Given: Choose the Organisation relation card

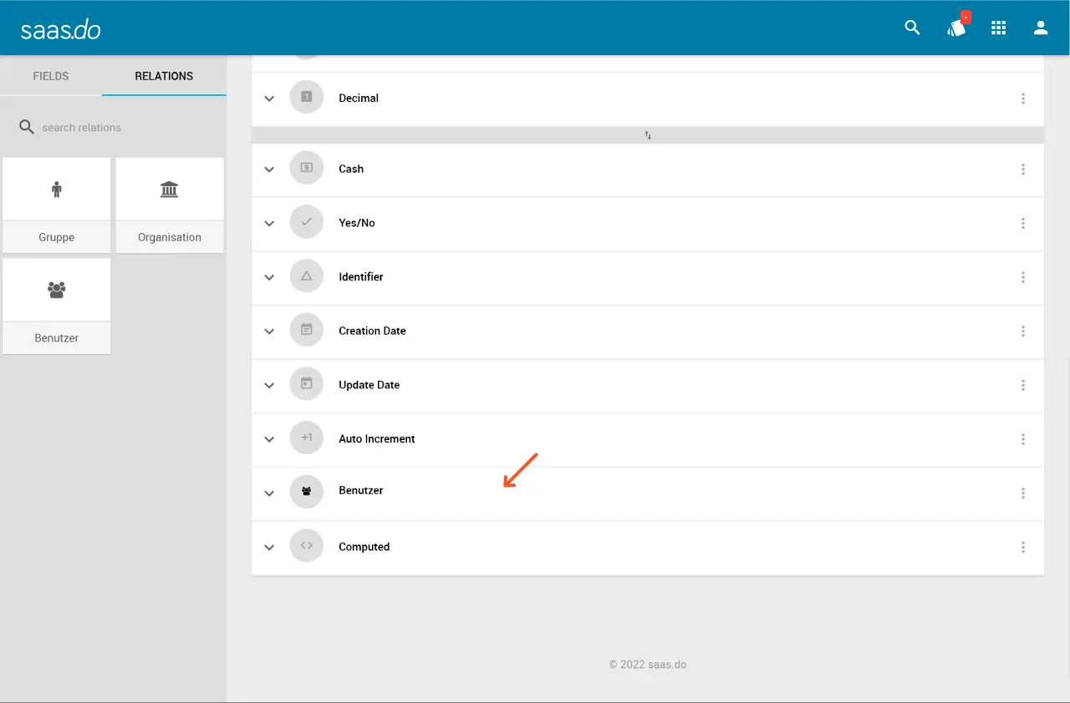Looking at the screenshot, I should point(170,205).
